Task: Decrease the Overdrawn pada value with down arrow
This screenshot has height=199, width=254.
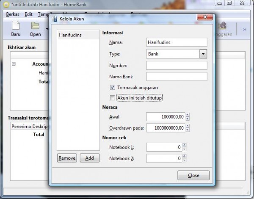Action: coord(188,130)
